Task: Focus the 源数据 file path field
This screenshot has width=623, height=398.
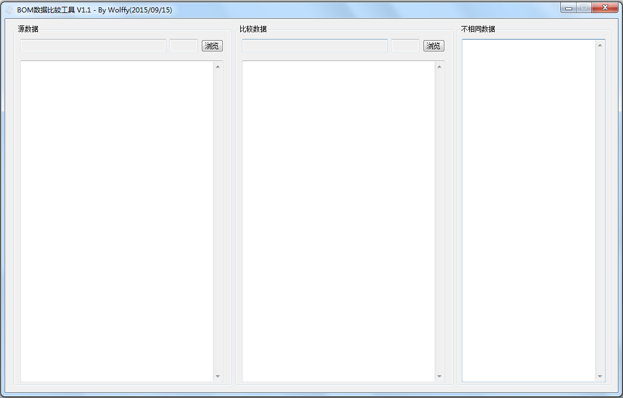Action: pos(93,46)
